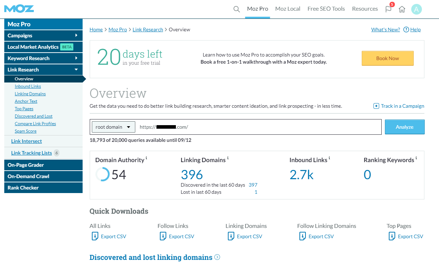
Task: Switch to the Moz Pro tab
Action: (257, 9)
